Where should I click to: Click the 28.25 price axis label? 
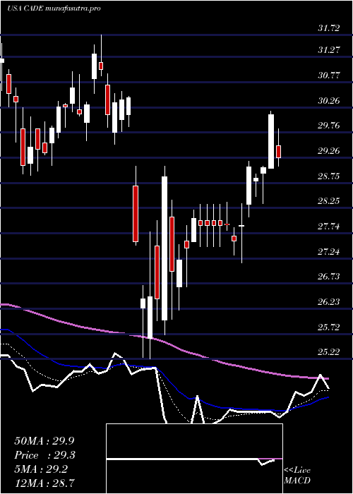click(x=329, y=201)
